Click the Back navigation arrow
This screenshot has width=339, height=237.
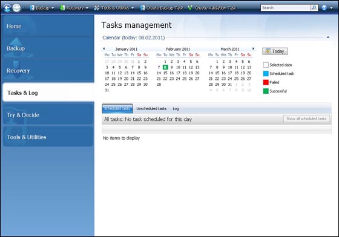7,8
